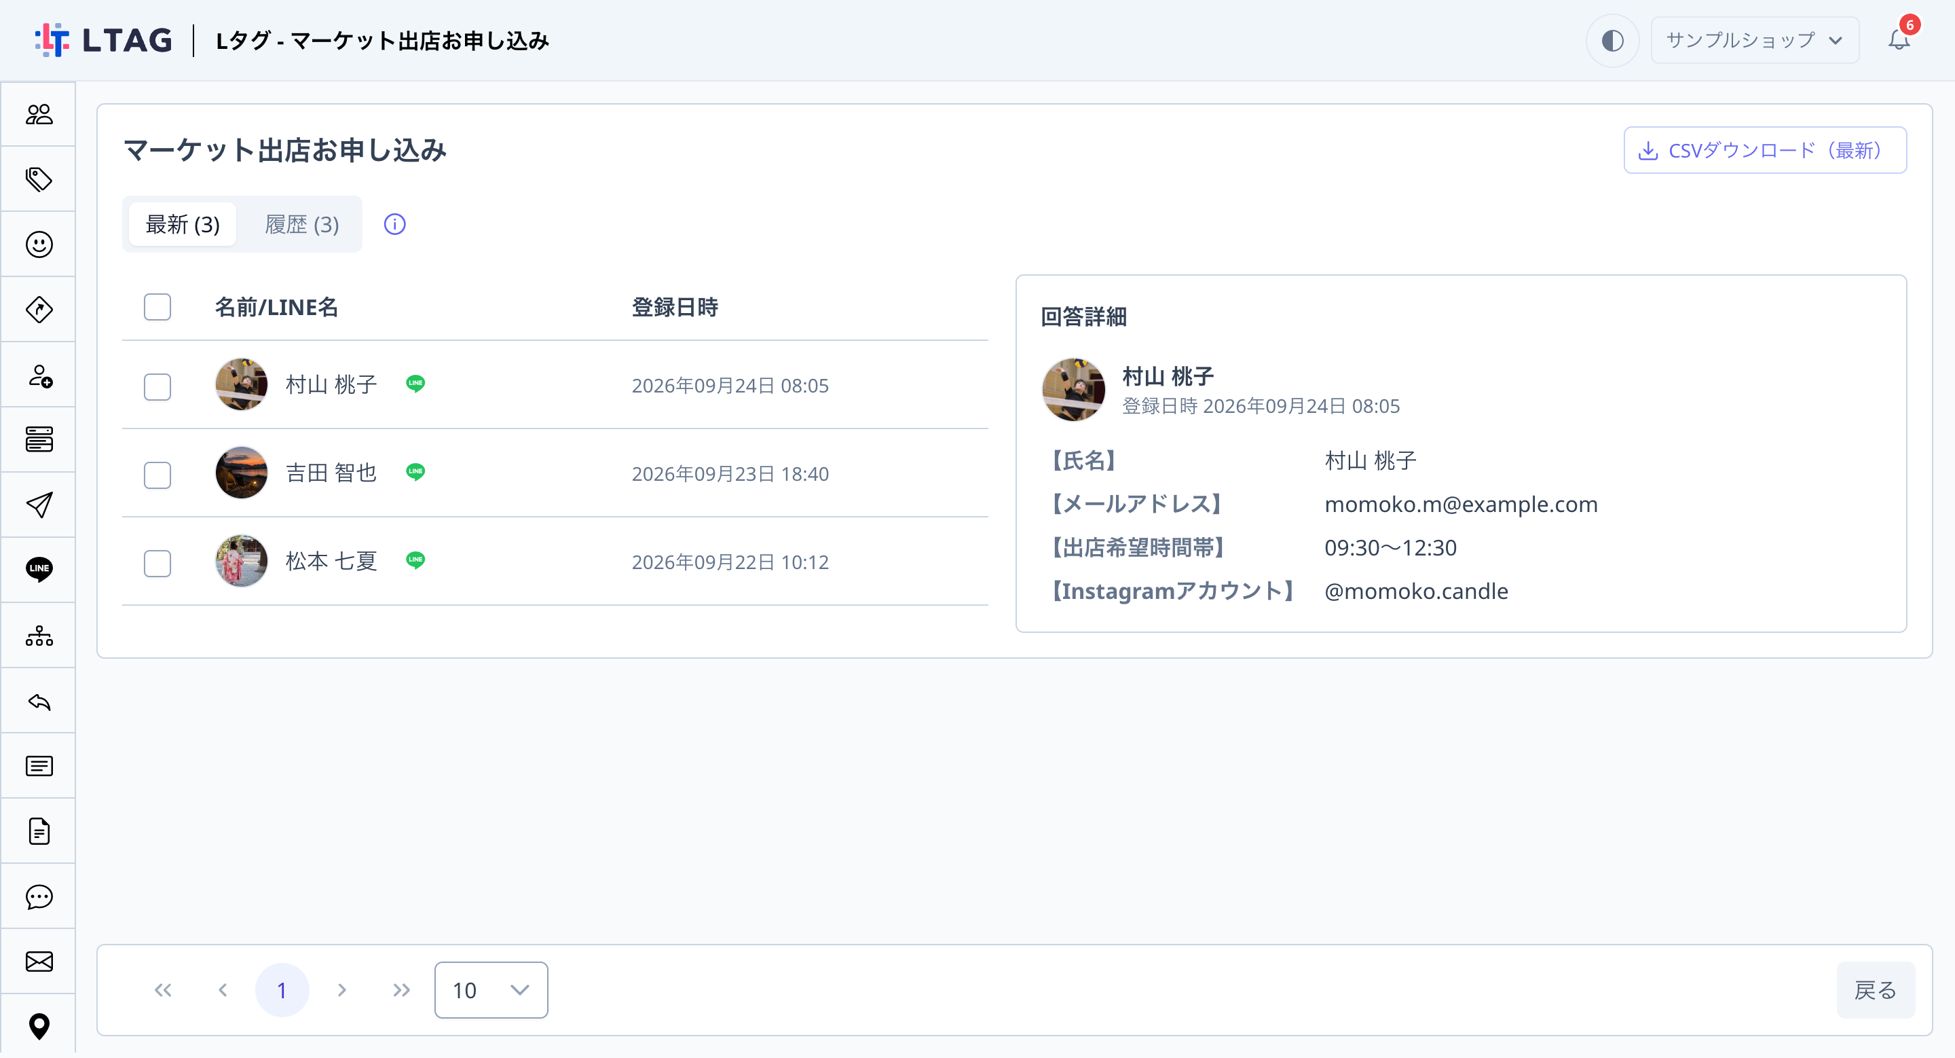The height and width of the screenshot is (1058, 1955).
Task: Go to last page with double-right arrows
Action: 401,991
